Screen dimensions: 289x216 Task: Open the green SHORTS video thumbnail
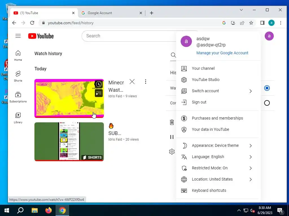pyautogui.click(x=69, y=142)
